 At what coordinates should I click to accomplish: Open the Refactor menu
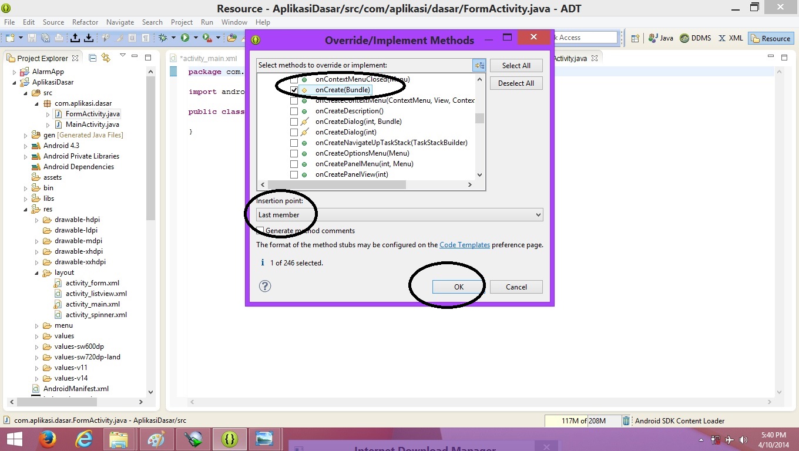point(85,22)
